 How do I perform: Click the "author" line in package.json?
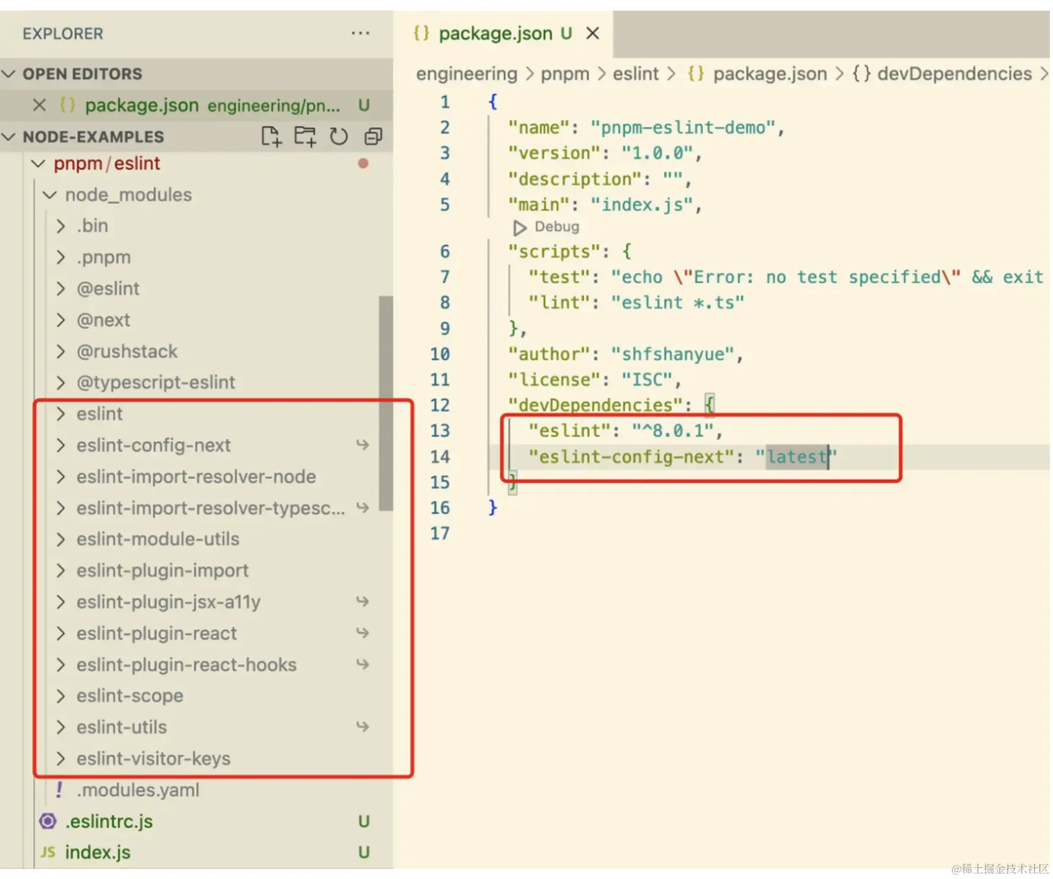[x=625, y=354]
